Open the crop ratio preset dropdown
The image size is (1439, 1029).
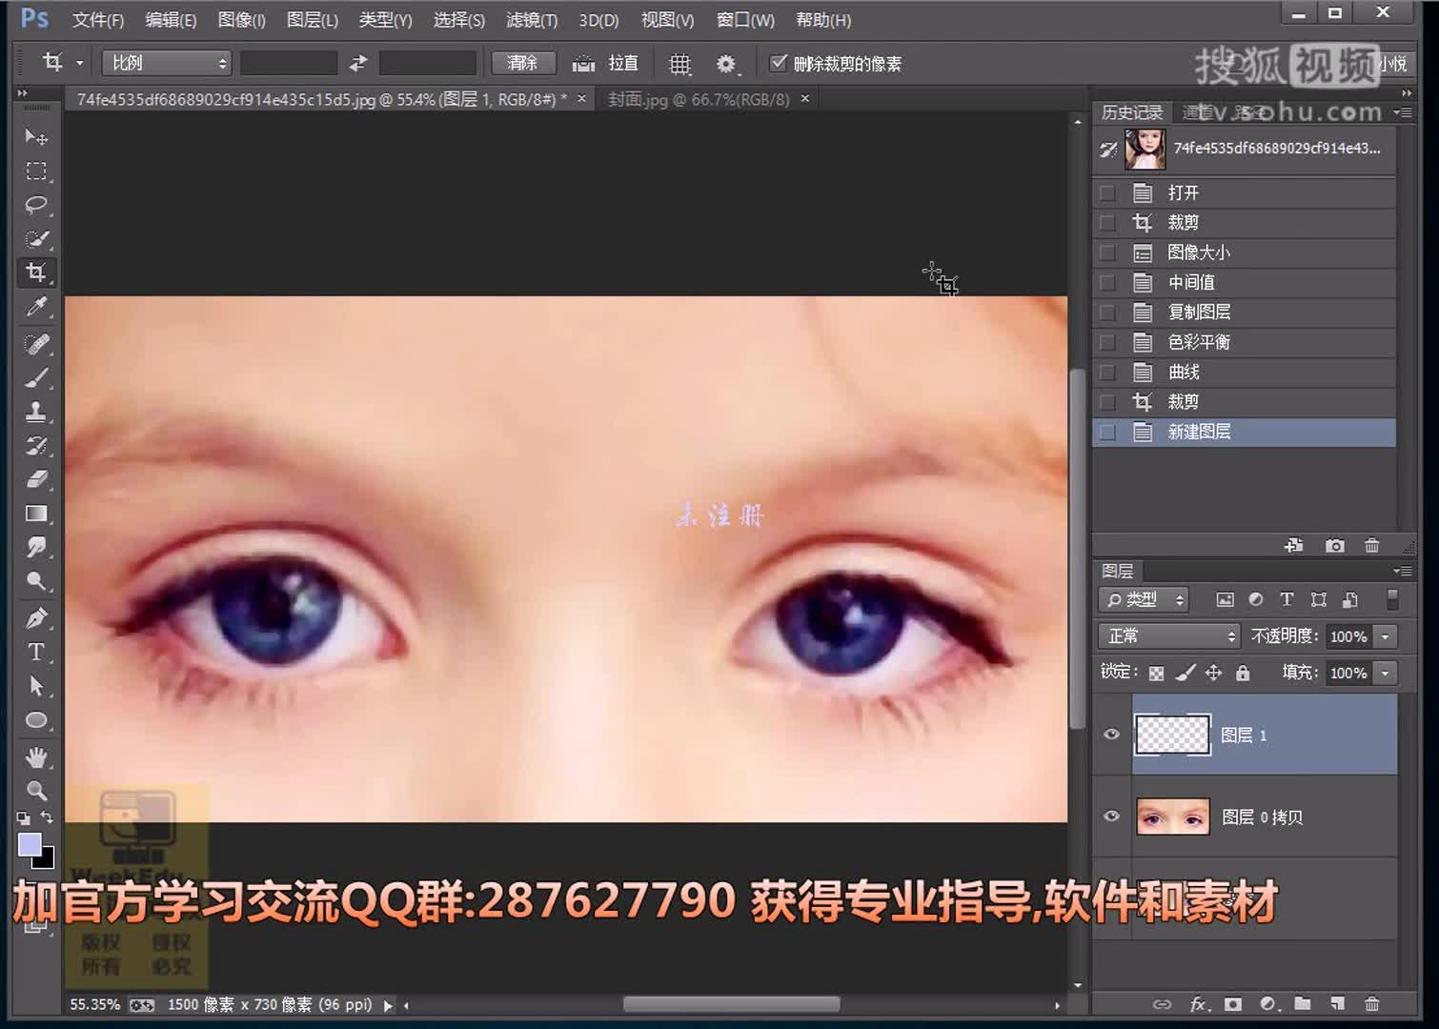(x=166, y=63)
